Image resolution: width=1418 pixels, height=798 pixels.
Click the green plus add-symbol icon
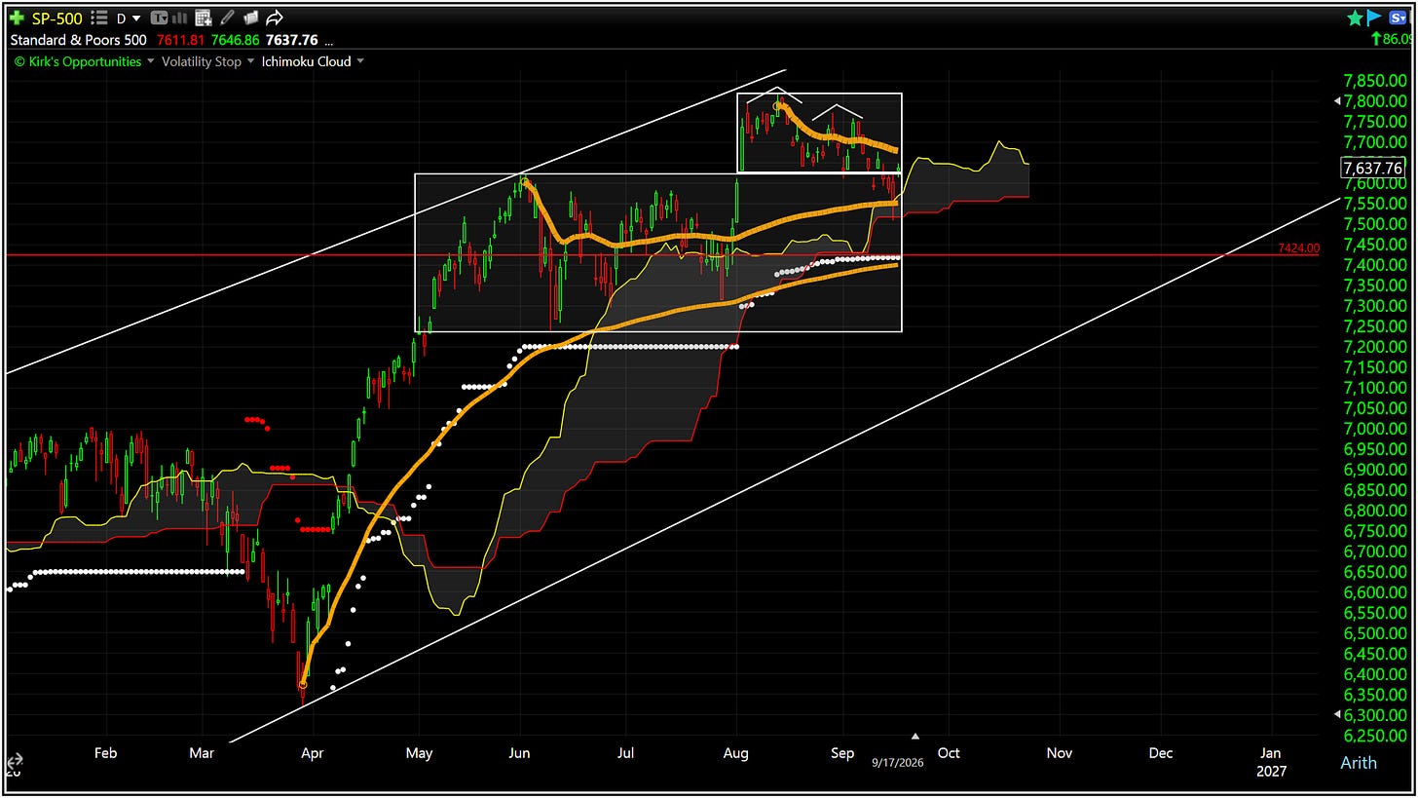pyautogui.click(x=17, y=18)
